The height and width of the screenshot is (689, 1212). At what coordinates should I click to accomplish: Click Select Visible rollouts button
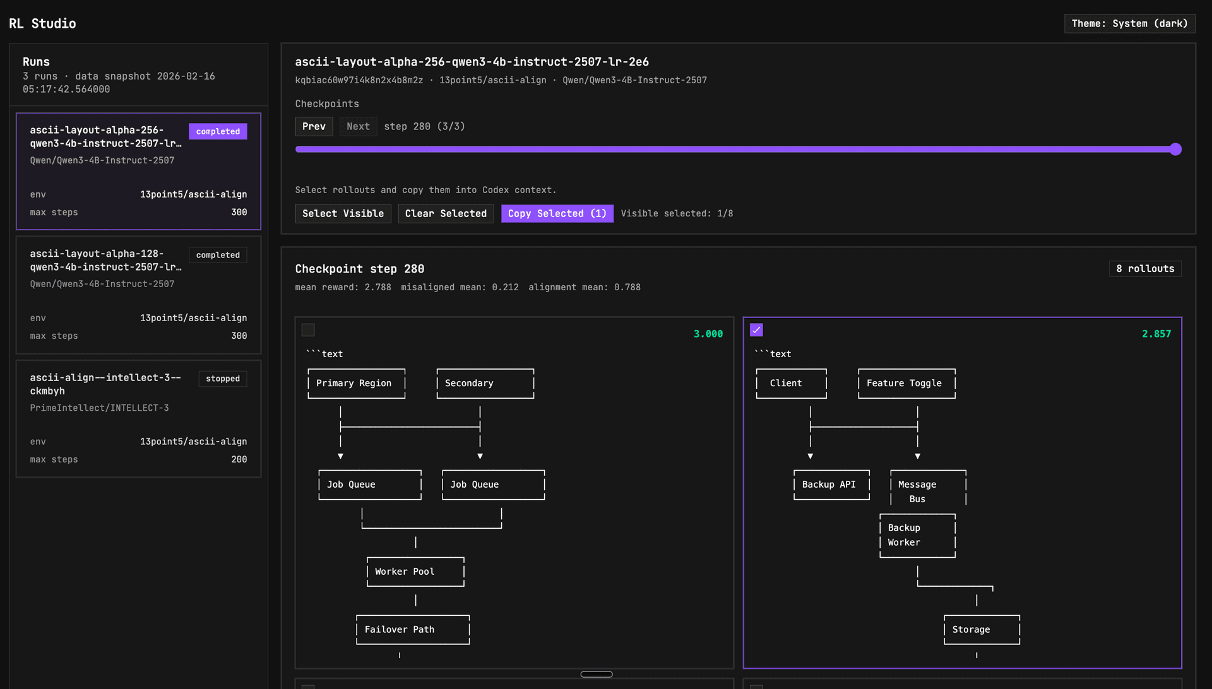click(343, 213)
